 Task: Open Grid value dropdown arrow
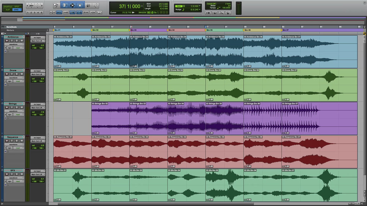[200, 6]
